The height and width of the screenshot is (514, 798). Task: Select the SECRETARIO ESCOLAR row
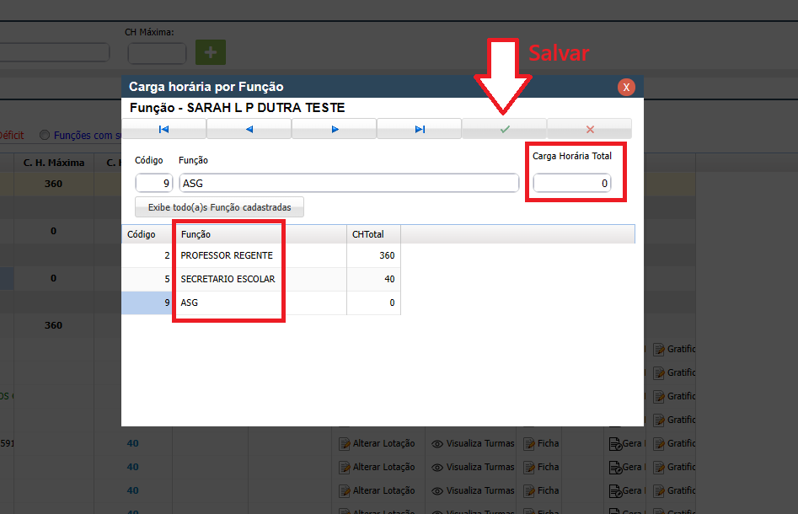click(228, 279)
